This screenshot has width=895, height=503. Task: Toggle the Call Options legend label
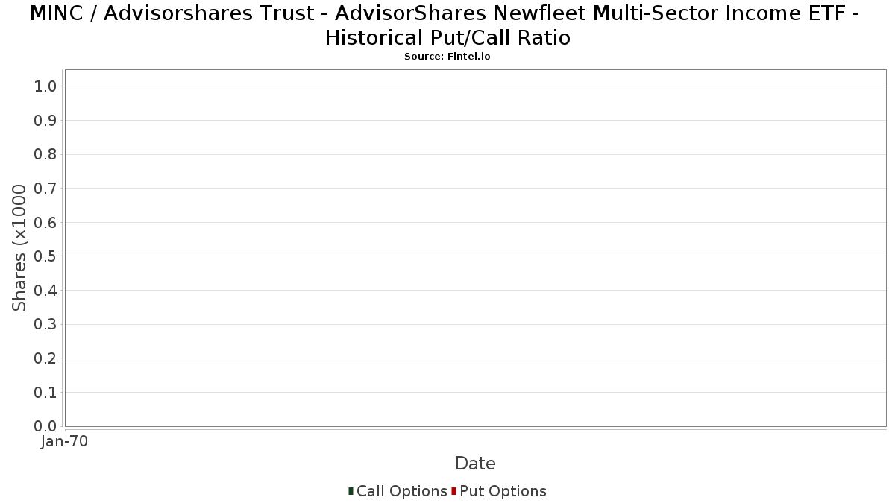coord(401,491)
